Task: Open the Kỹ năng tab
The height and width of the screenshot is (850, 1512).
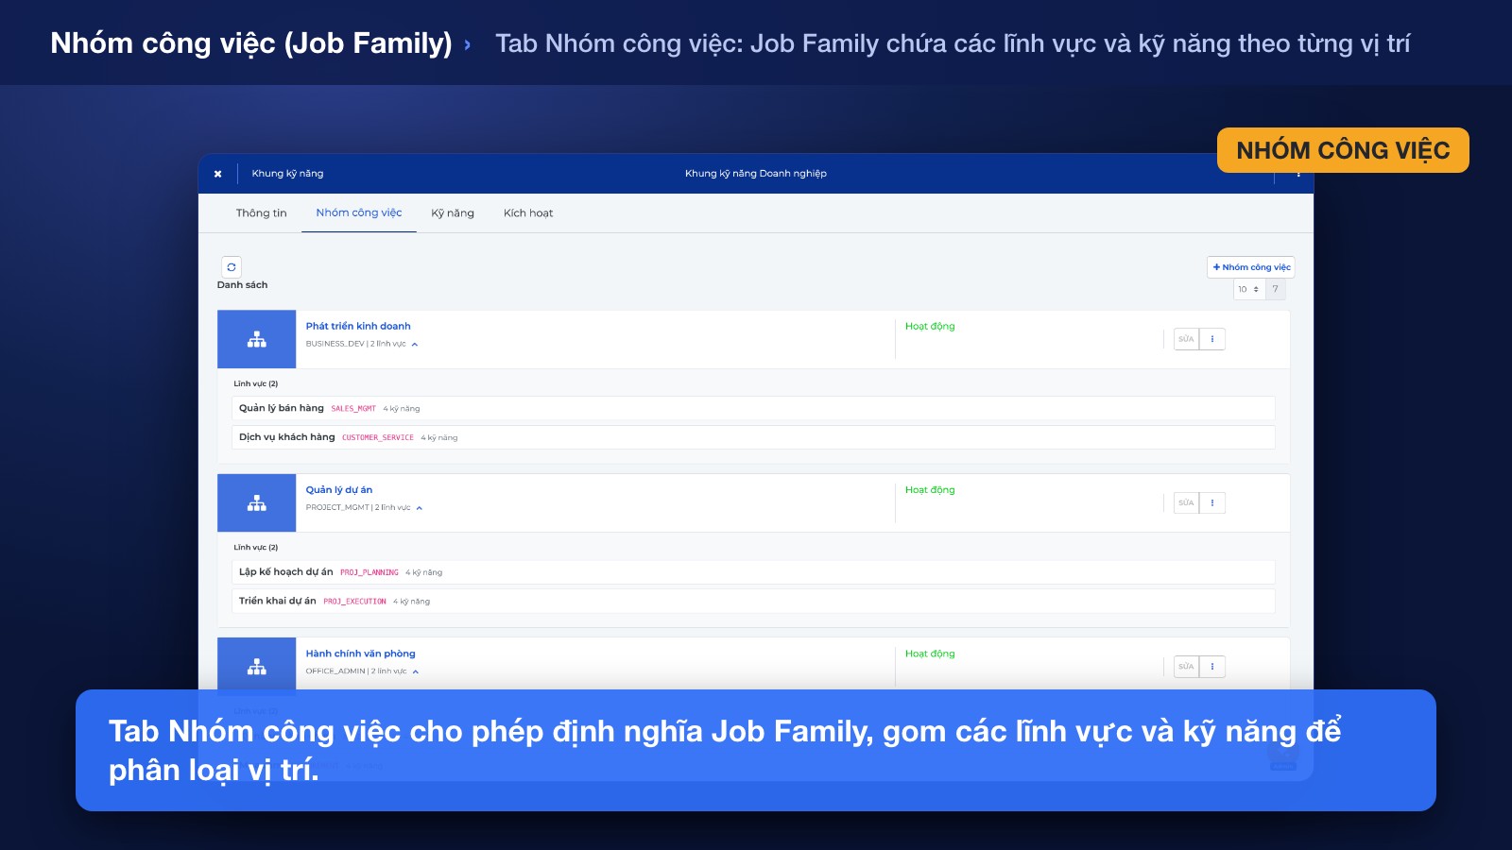Action: pos(453,213)
